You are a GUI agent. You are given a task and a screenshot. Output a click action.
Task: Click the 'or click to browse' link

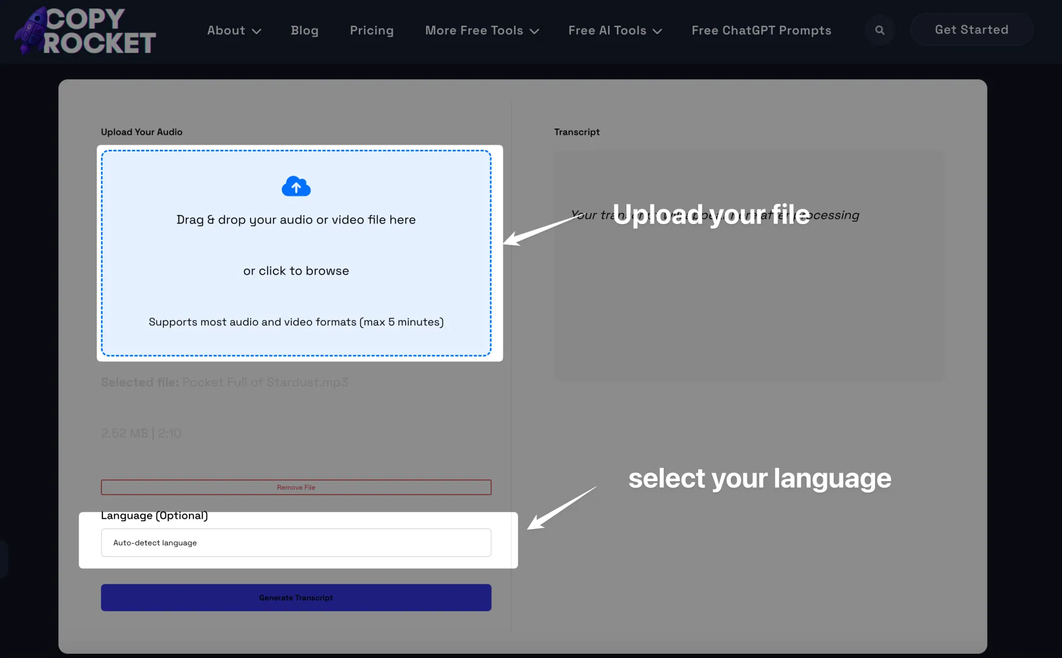point(296,270)
